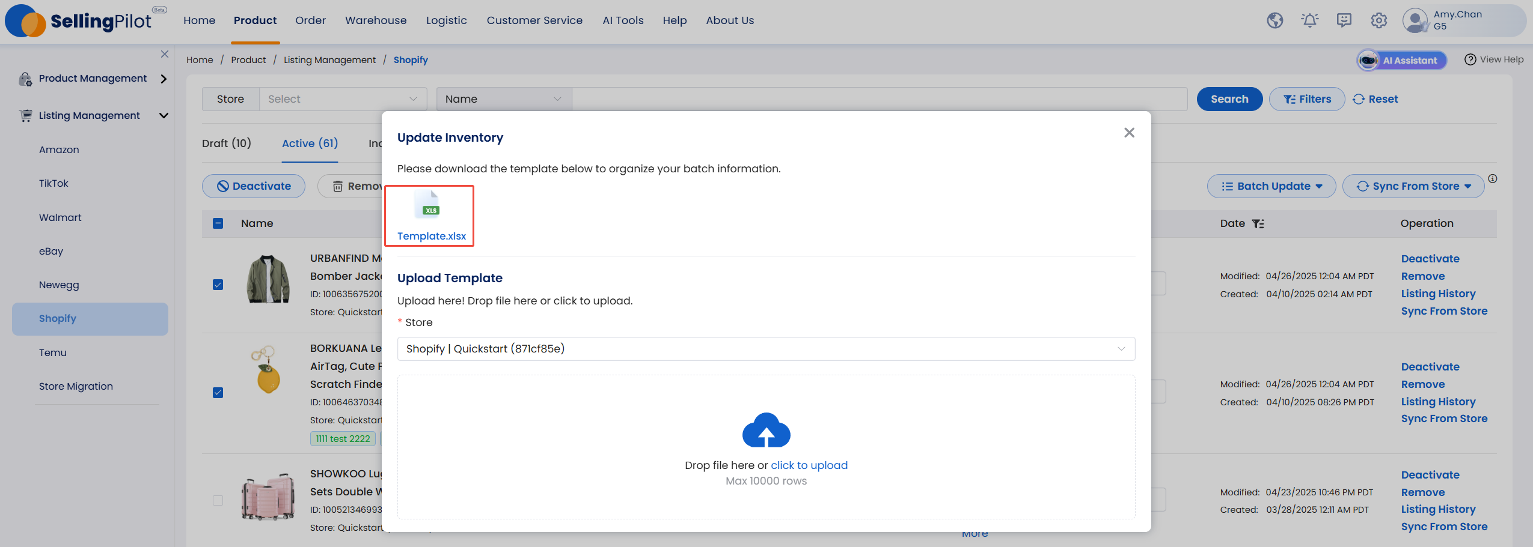The height and width of the screenshot is (547, 1533).
Task: Click the search text input field
Action: (880, 99)
